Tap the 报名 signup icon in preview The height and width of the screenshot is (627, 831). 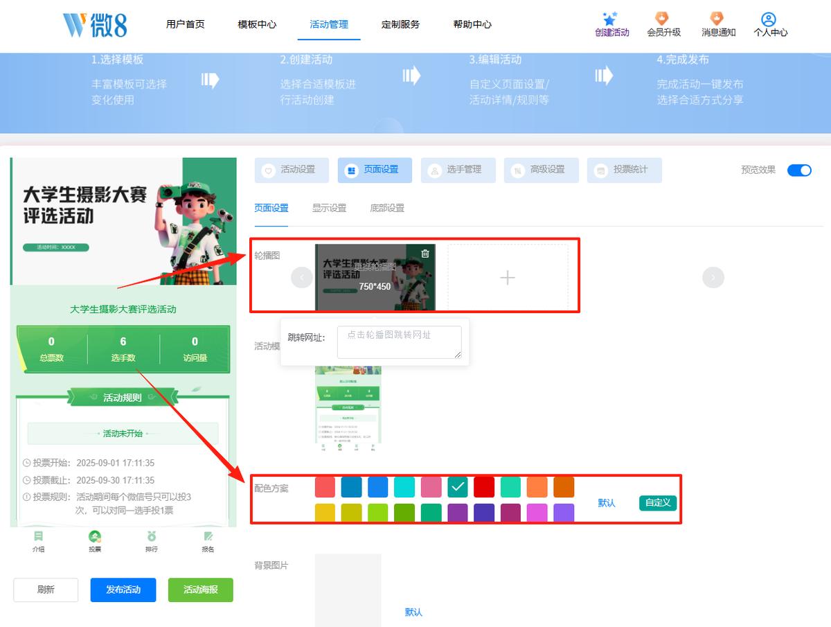pyautogui.click(x=208, y=536)
